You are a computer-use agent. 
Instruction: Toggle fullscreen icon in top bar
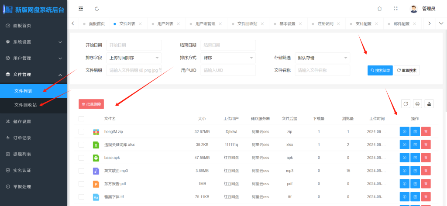(x=395, y=9)
